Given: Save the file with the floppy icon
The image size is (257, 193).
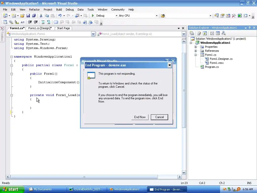Looking at the screenshot, I should (x=28, y=16).
